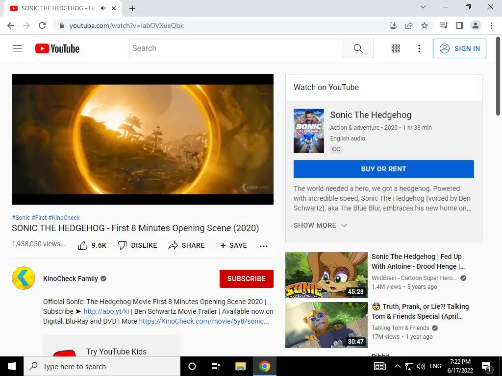Subscribe to KinoCheck Family
502x376 pixels.
coord(246,279)
